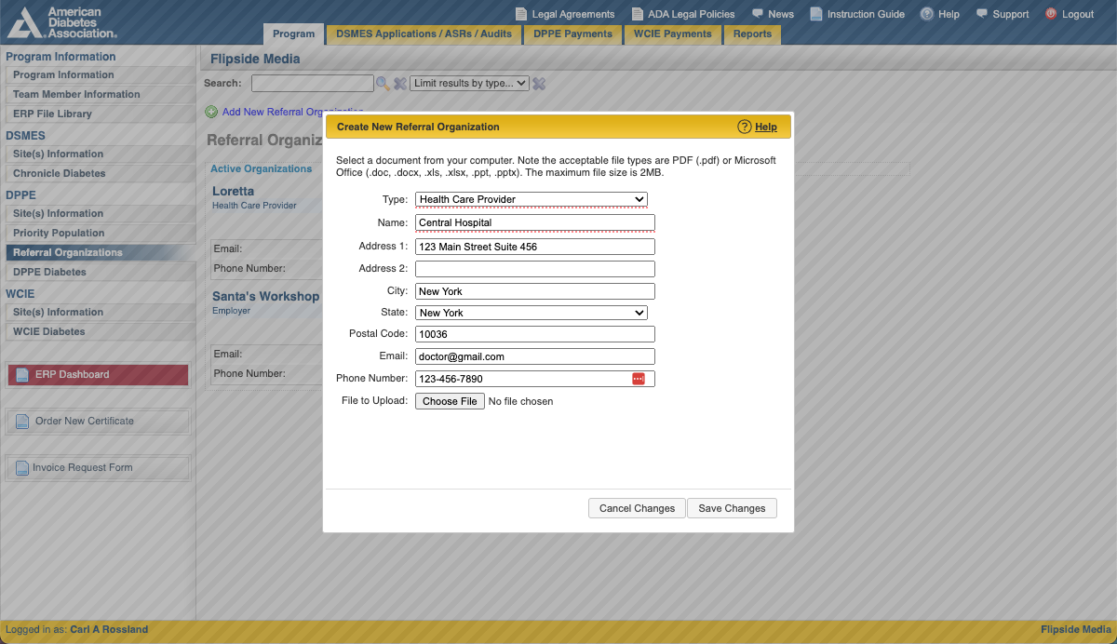Switch to the WCIE Payments tab

pos(672,34)
